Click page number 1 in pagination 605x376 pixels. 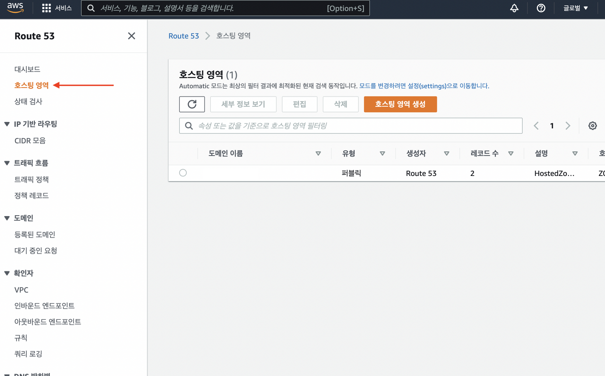pyautogui.click(x=552, y=125)
